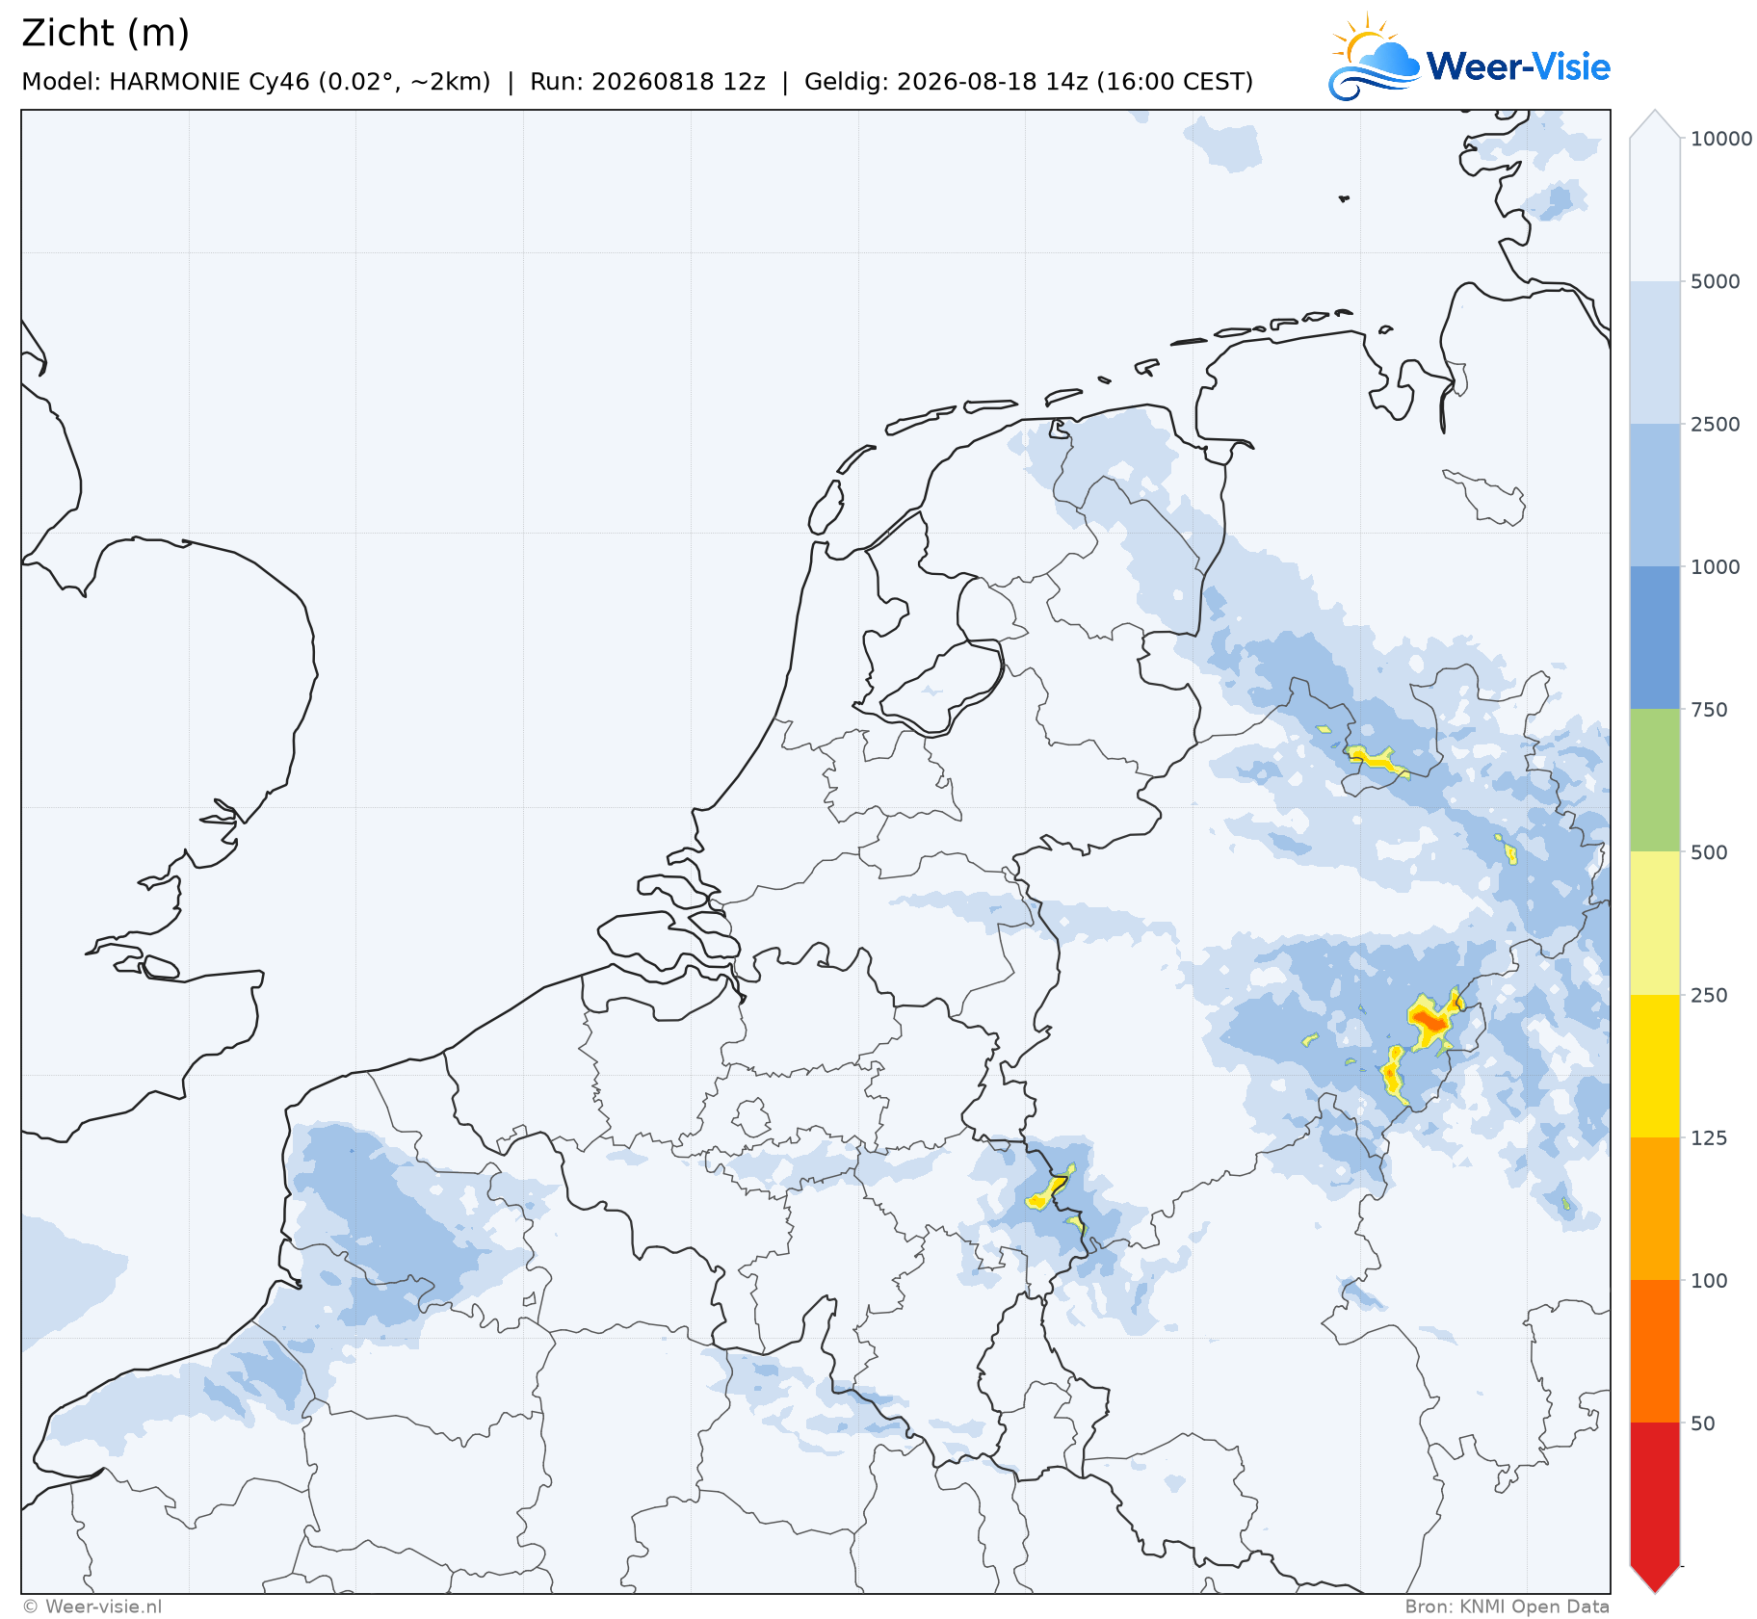Click the top arrow of the colorbar
The image size is (1757, 1619).
pyautogui.click(x=1655, y=124)
